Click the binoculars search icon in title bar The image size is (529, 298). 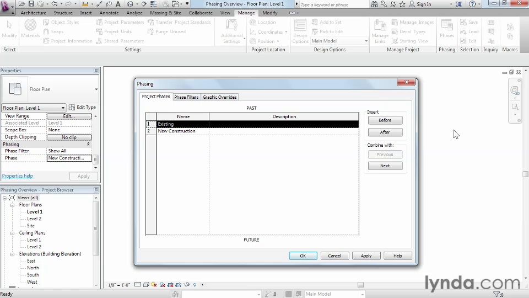(375, 4)
